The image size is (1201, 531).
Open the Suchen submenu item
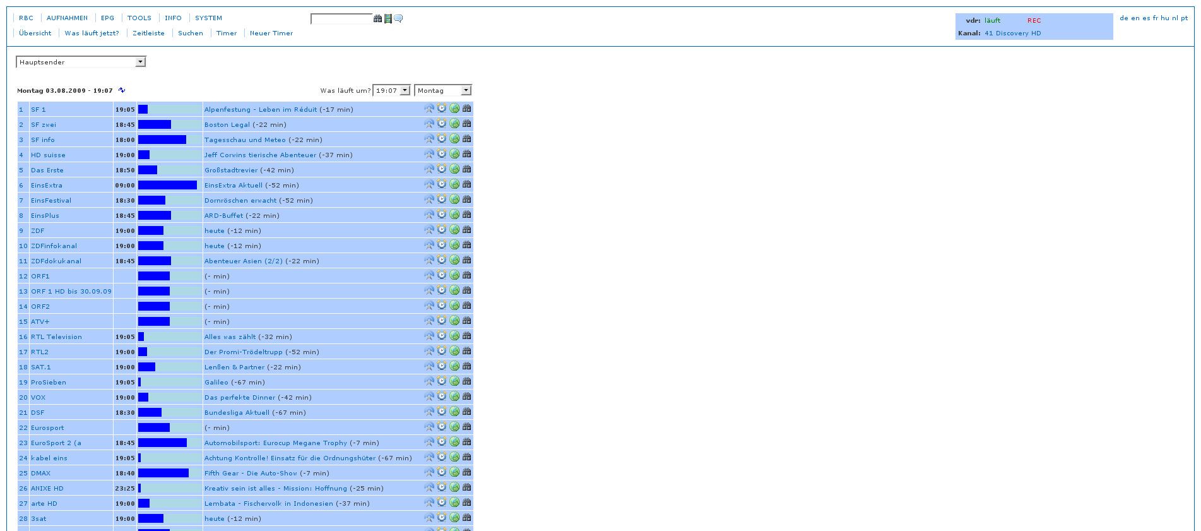click(191, 33)
